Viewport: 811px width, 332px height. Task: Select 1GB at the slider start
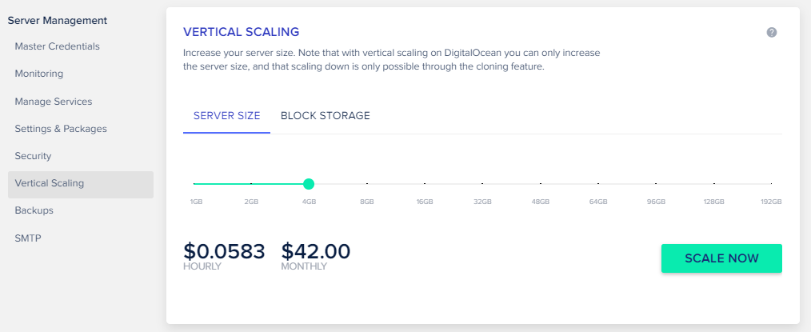click(x=194, y=184)
